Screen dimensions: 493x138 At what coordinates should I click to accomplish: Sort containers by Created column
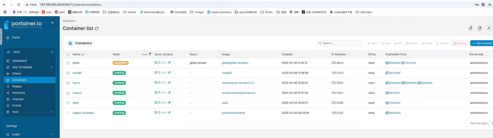point(289,54)
